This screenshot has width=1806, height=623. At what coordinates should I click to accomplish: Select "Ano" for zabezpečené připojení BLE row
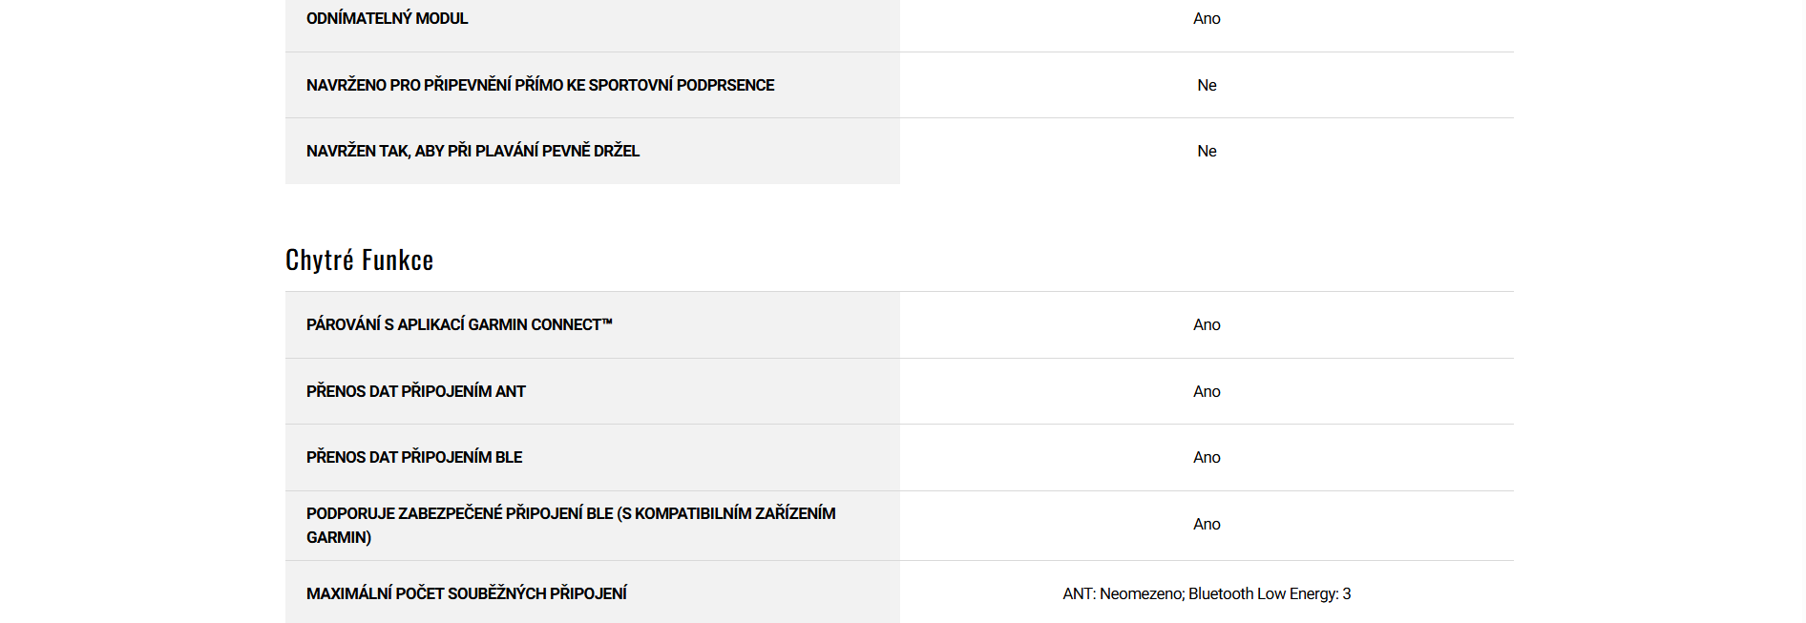[x=1207, y=524]
